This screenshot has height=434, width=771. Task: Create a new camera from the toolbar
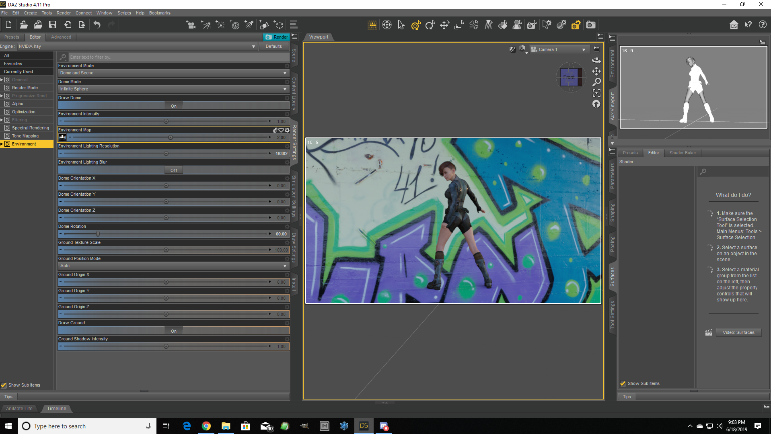click(x=191, y=25)
